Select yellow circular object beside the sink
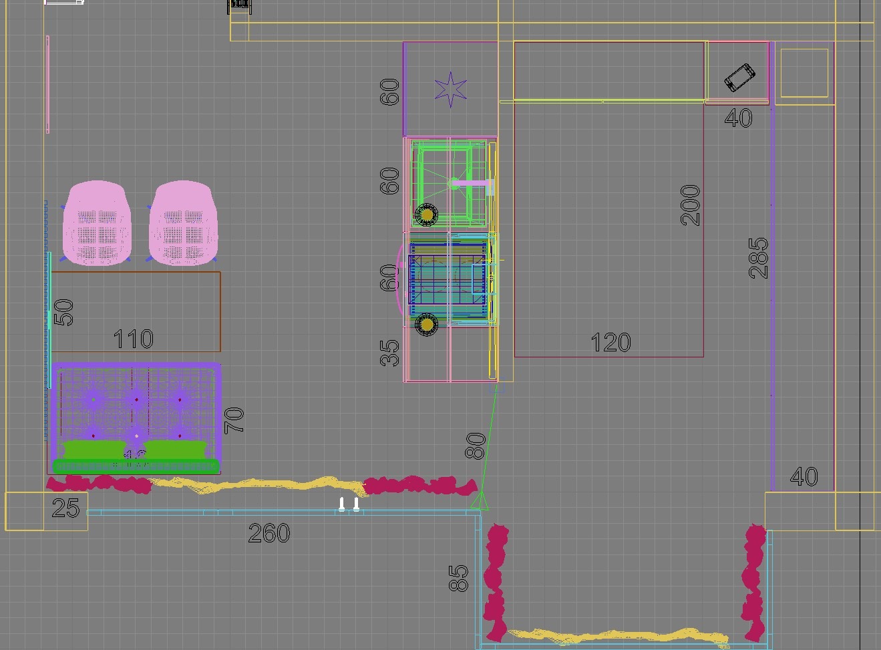The height and width of the screenshot is (650, 881). coord(426,214)
